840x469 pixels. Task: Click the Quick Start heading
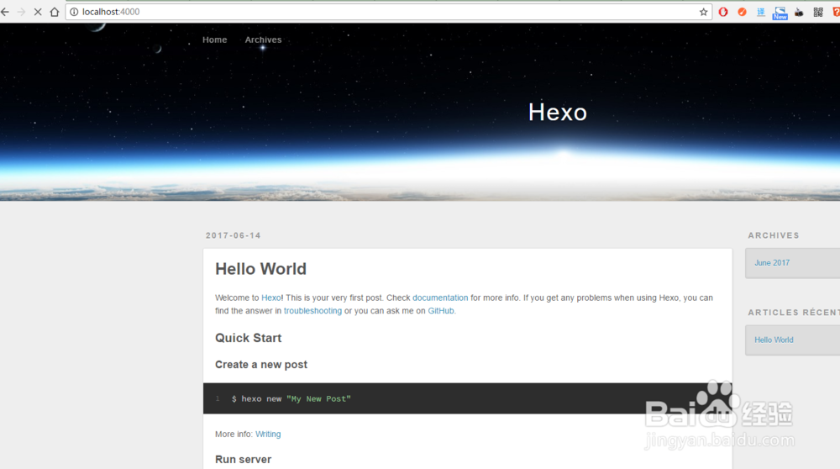pos(248,338)
